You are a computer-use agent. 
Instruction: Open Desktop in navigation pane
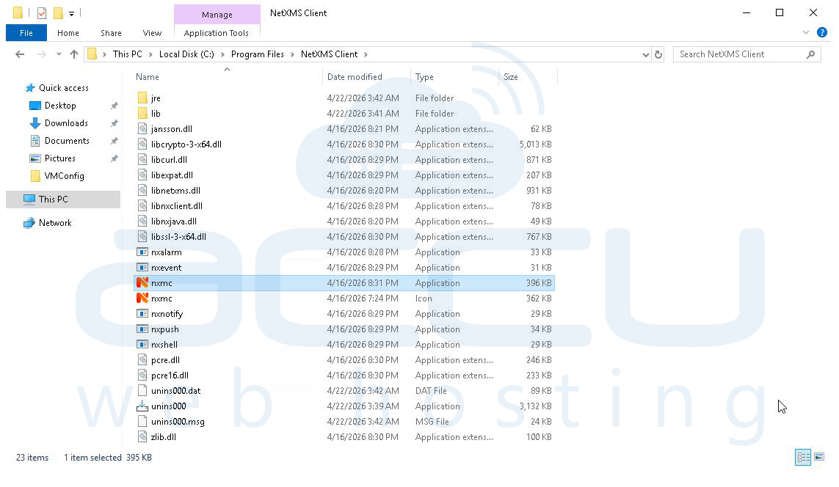click(x=60, y=106)
